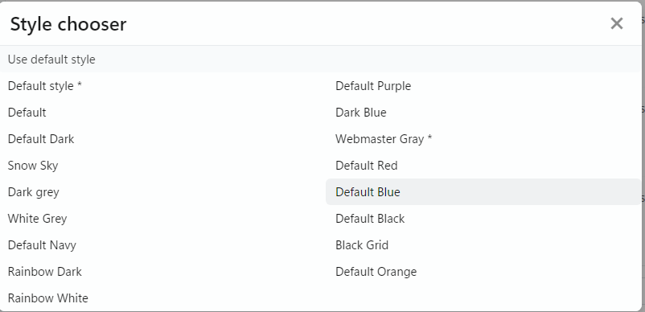Click the Style chooser dialog title
The width and height of the screenshot is (645, 312).
(x=68, y=24)
